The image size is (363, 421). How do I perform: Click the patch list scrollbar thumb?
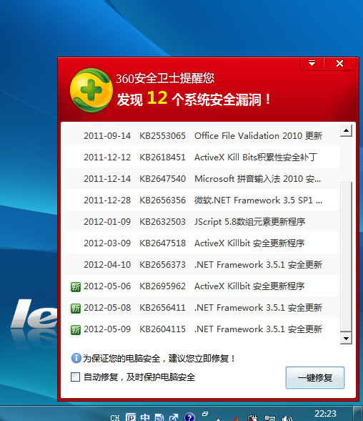(x=346, y=256)
